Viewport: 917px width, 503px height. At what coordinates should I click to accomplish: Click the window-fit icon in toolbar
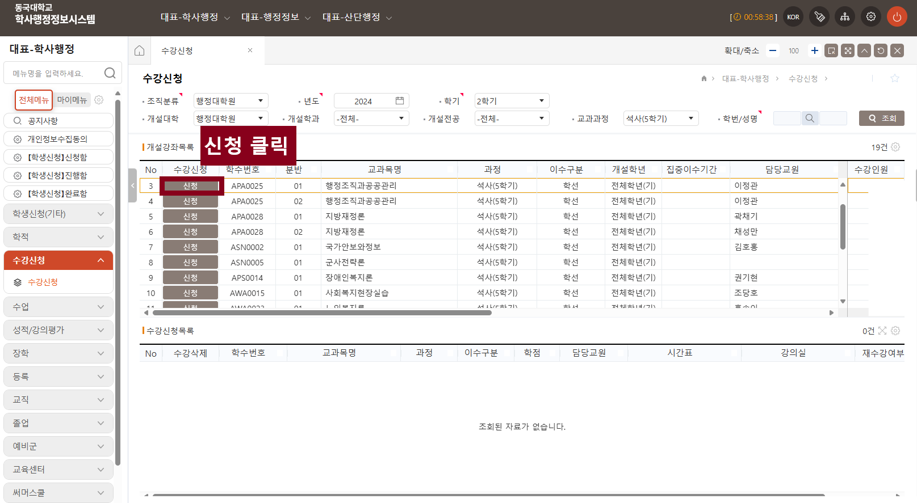pyautogui.click(x=831, y=50)
